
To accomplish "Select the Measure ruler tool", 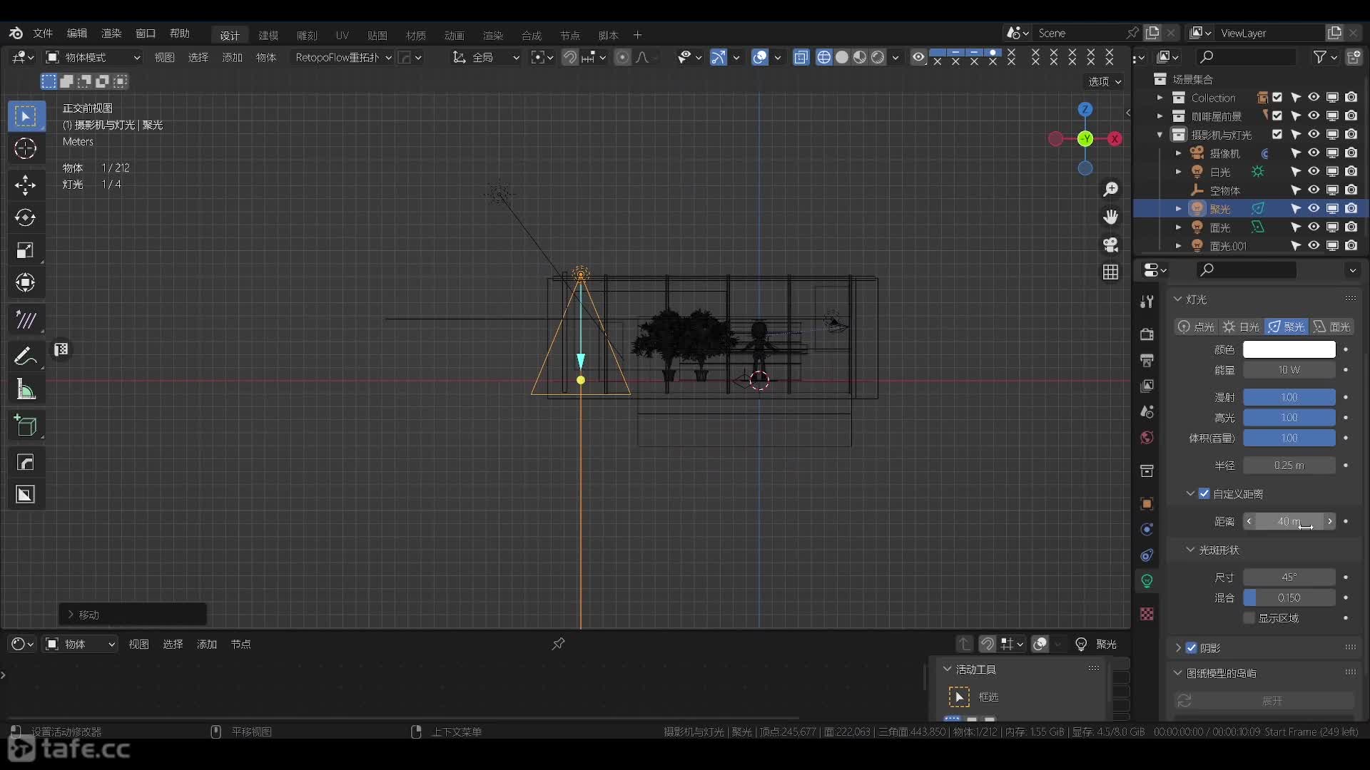I will coord(26,389).
